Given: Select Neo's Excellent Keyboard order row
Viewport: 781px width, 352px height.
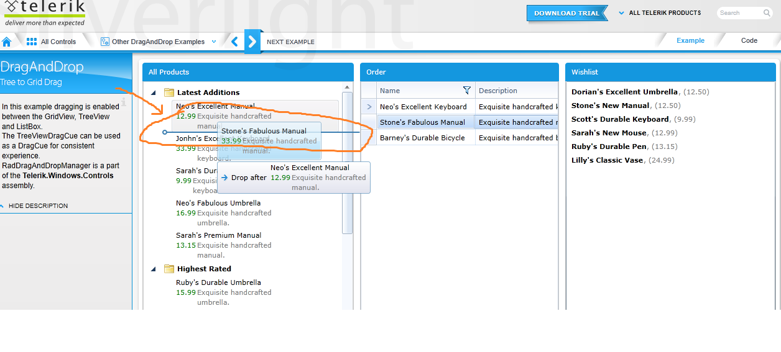Looking at the screenshot, I should point(460,107).
